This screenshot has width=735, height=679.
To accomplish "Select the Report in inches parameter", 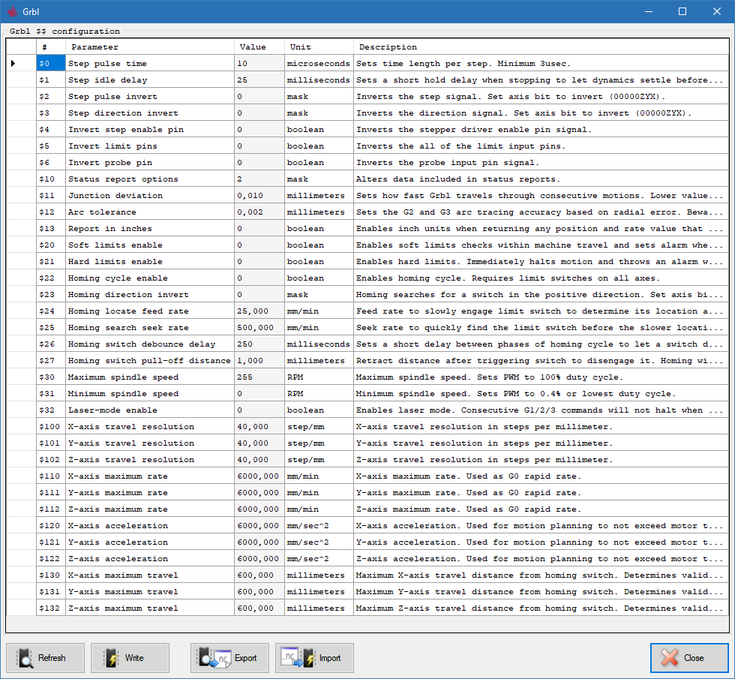I will (150, 228).
